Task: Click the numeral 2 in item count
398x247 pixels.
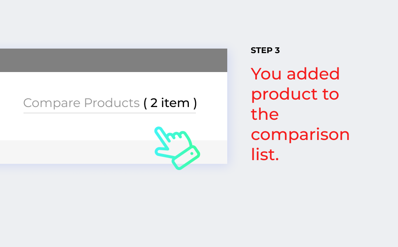Action: pos(154,103)
